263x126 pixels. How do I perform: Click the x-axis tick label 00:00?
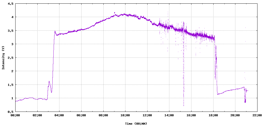coord(16,115)
